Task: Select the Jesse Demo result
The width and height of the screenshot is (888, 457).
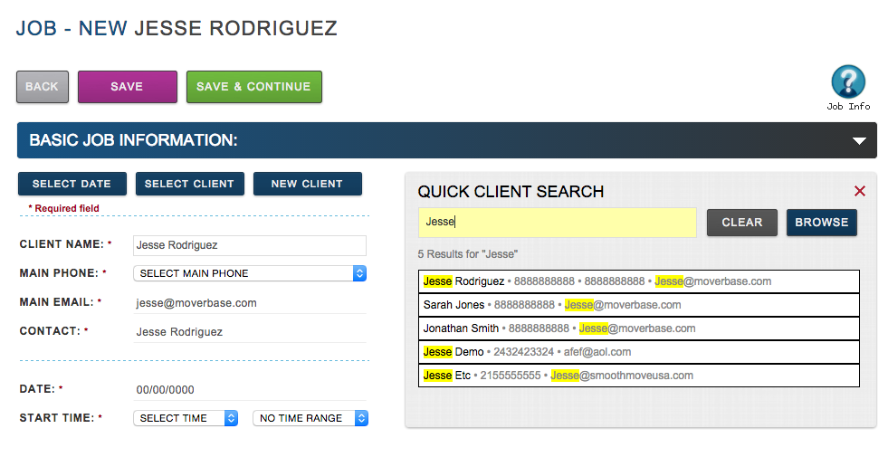Action: [638, 352]
